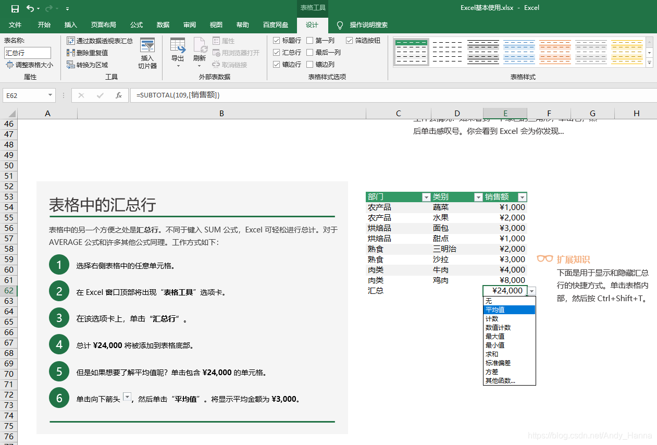Click Convert to Range (转换为区域)
Image resolution: width=657 pixels, height=445 pixels.
88,65
